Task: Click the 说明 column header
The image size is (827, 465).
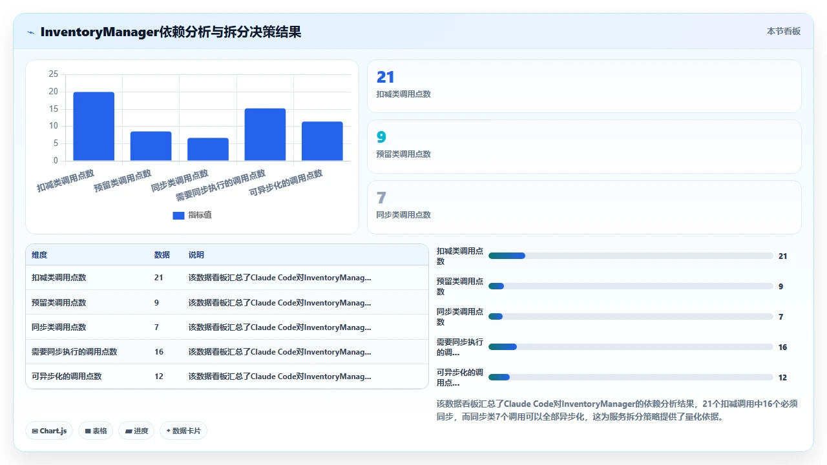Action: pyautogui.click(x=196, y=255)
